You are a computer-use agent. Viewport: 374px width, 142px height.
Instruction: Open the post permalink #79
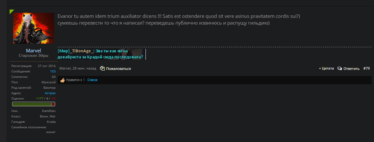pyautogui.click(x=367, y=68)
